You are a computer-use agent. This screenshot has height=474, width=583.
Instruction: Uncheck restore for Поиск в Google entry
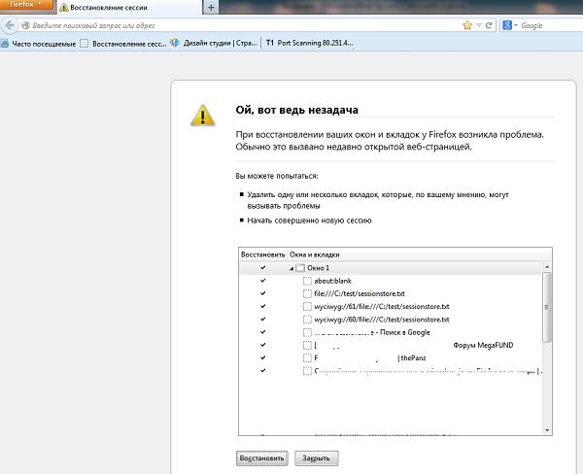[263, 332]
